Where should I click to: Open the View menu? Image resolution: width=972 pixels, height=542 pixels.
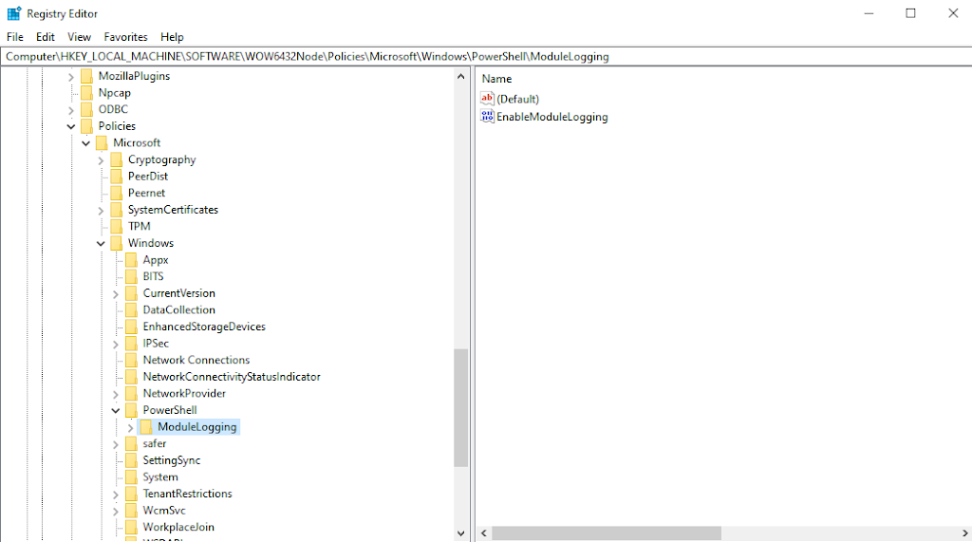(x=79, y=37)
